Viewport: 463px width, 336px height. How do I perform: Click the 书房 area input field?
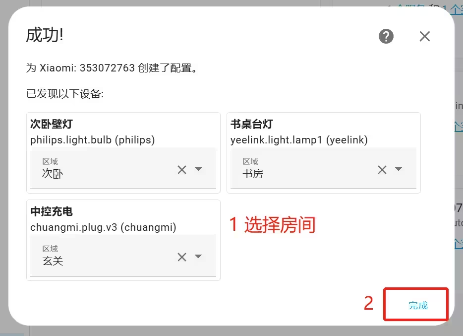pos(323,168)
